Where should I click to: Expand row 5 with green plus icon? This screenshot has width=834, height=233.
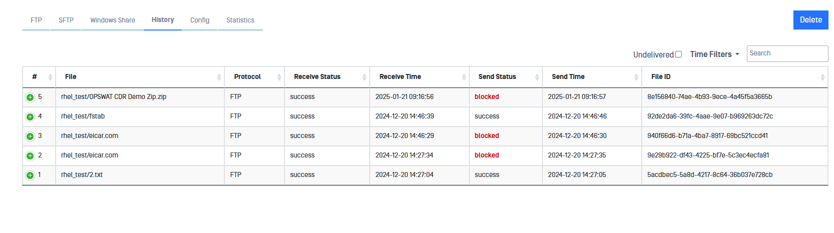[30, 97]
